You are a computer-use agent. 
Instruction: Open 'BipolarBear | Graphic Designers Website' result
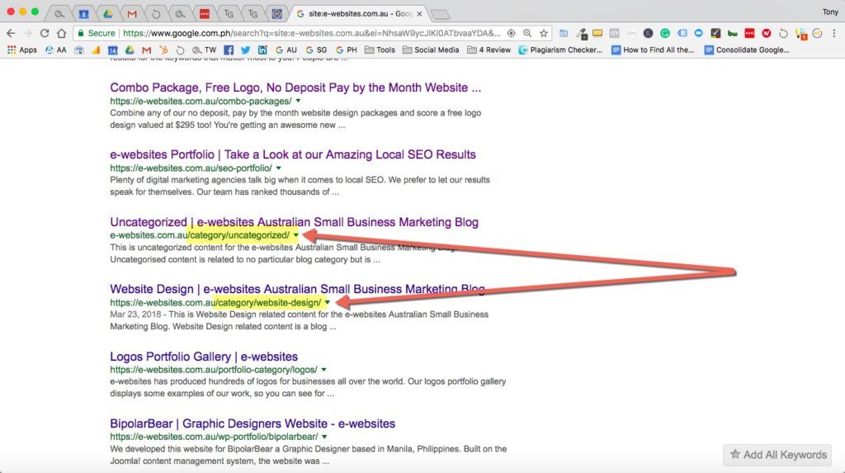coord(253,423)
